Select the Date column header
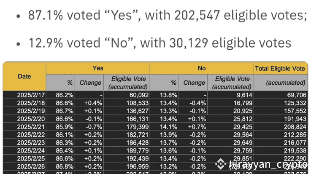Screen dimensions: 311x174 [24, 76]
